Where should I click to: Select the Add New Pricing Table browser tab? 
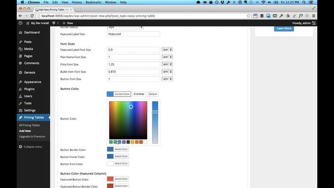point(53,9)
